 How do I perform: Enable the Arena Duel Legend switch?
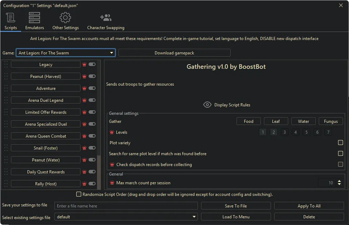tap(92, 100)
